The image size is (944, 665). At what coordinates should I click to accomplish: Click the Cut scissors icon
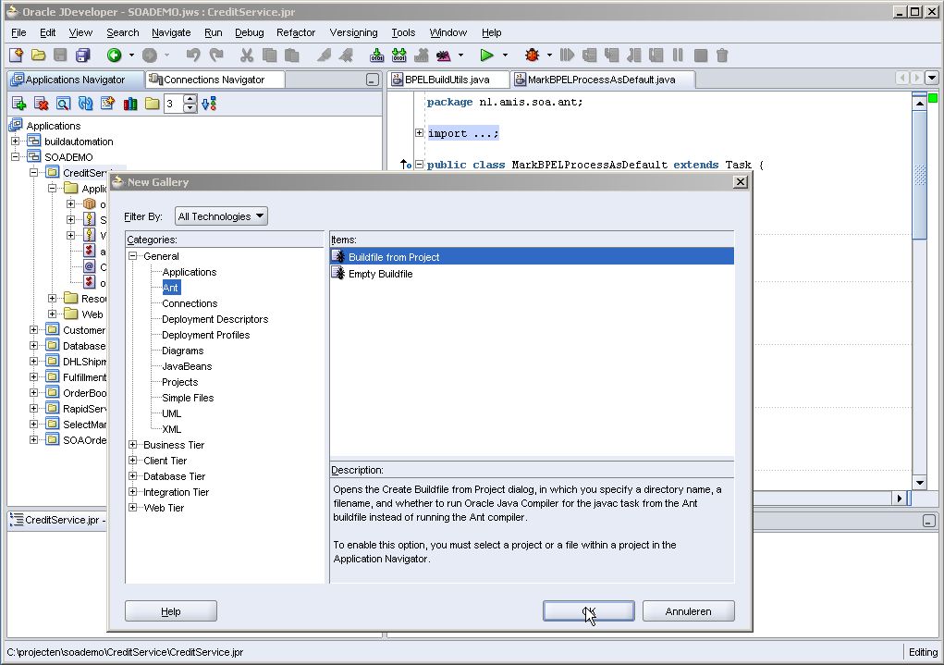247,55
